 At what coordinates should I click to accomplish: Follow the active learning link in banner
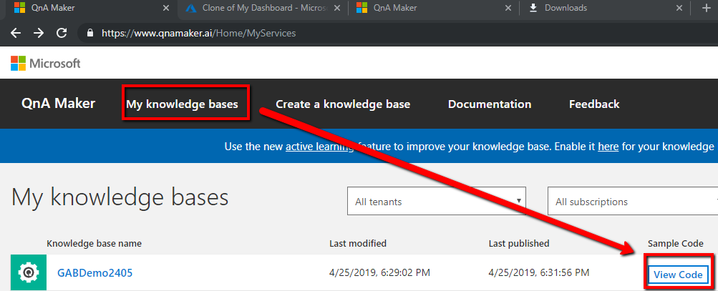click(x=319, y=147)
